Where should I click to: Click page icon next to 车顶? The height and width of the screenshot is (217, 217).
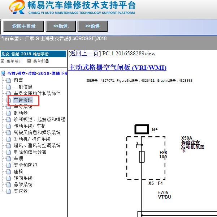coord(9,158)
